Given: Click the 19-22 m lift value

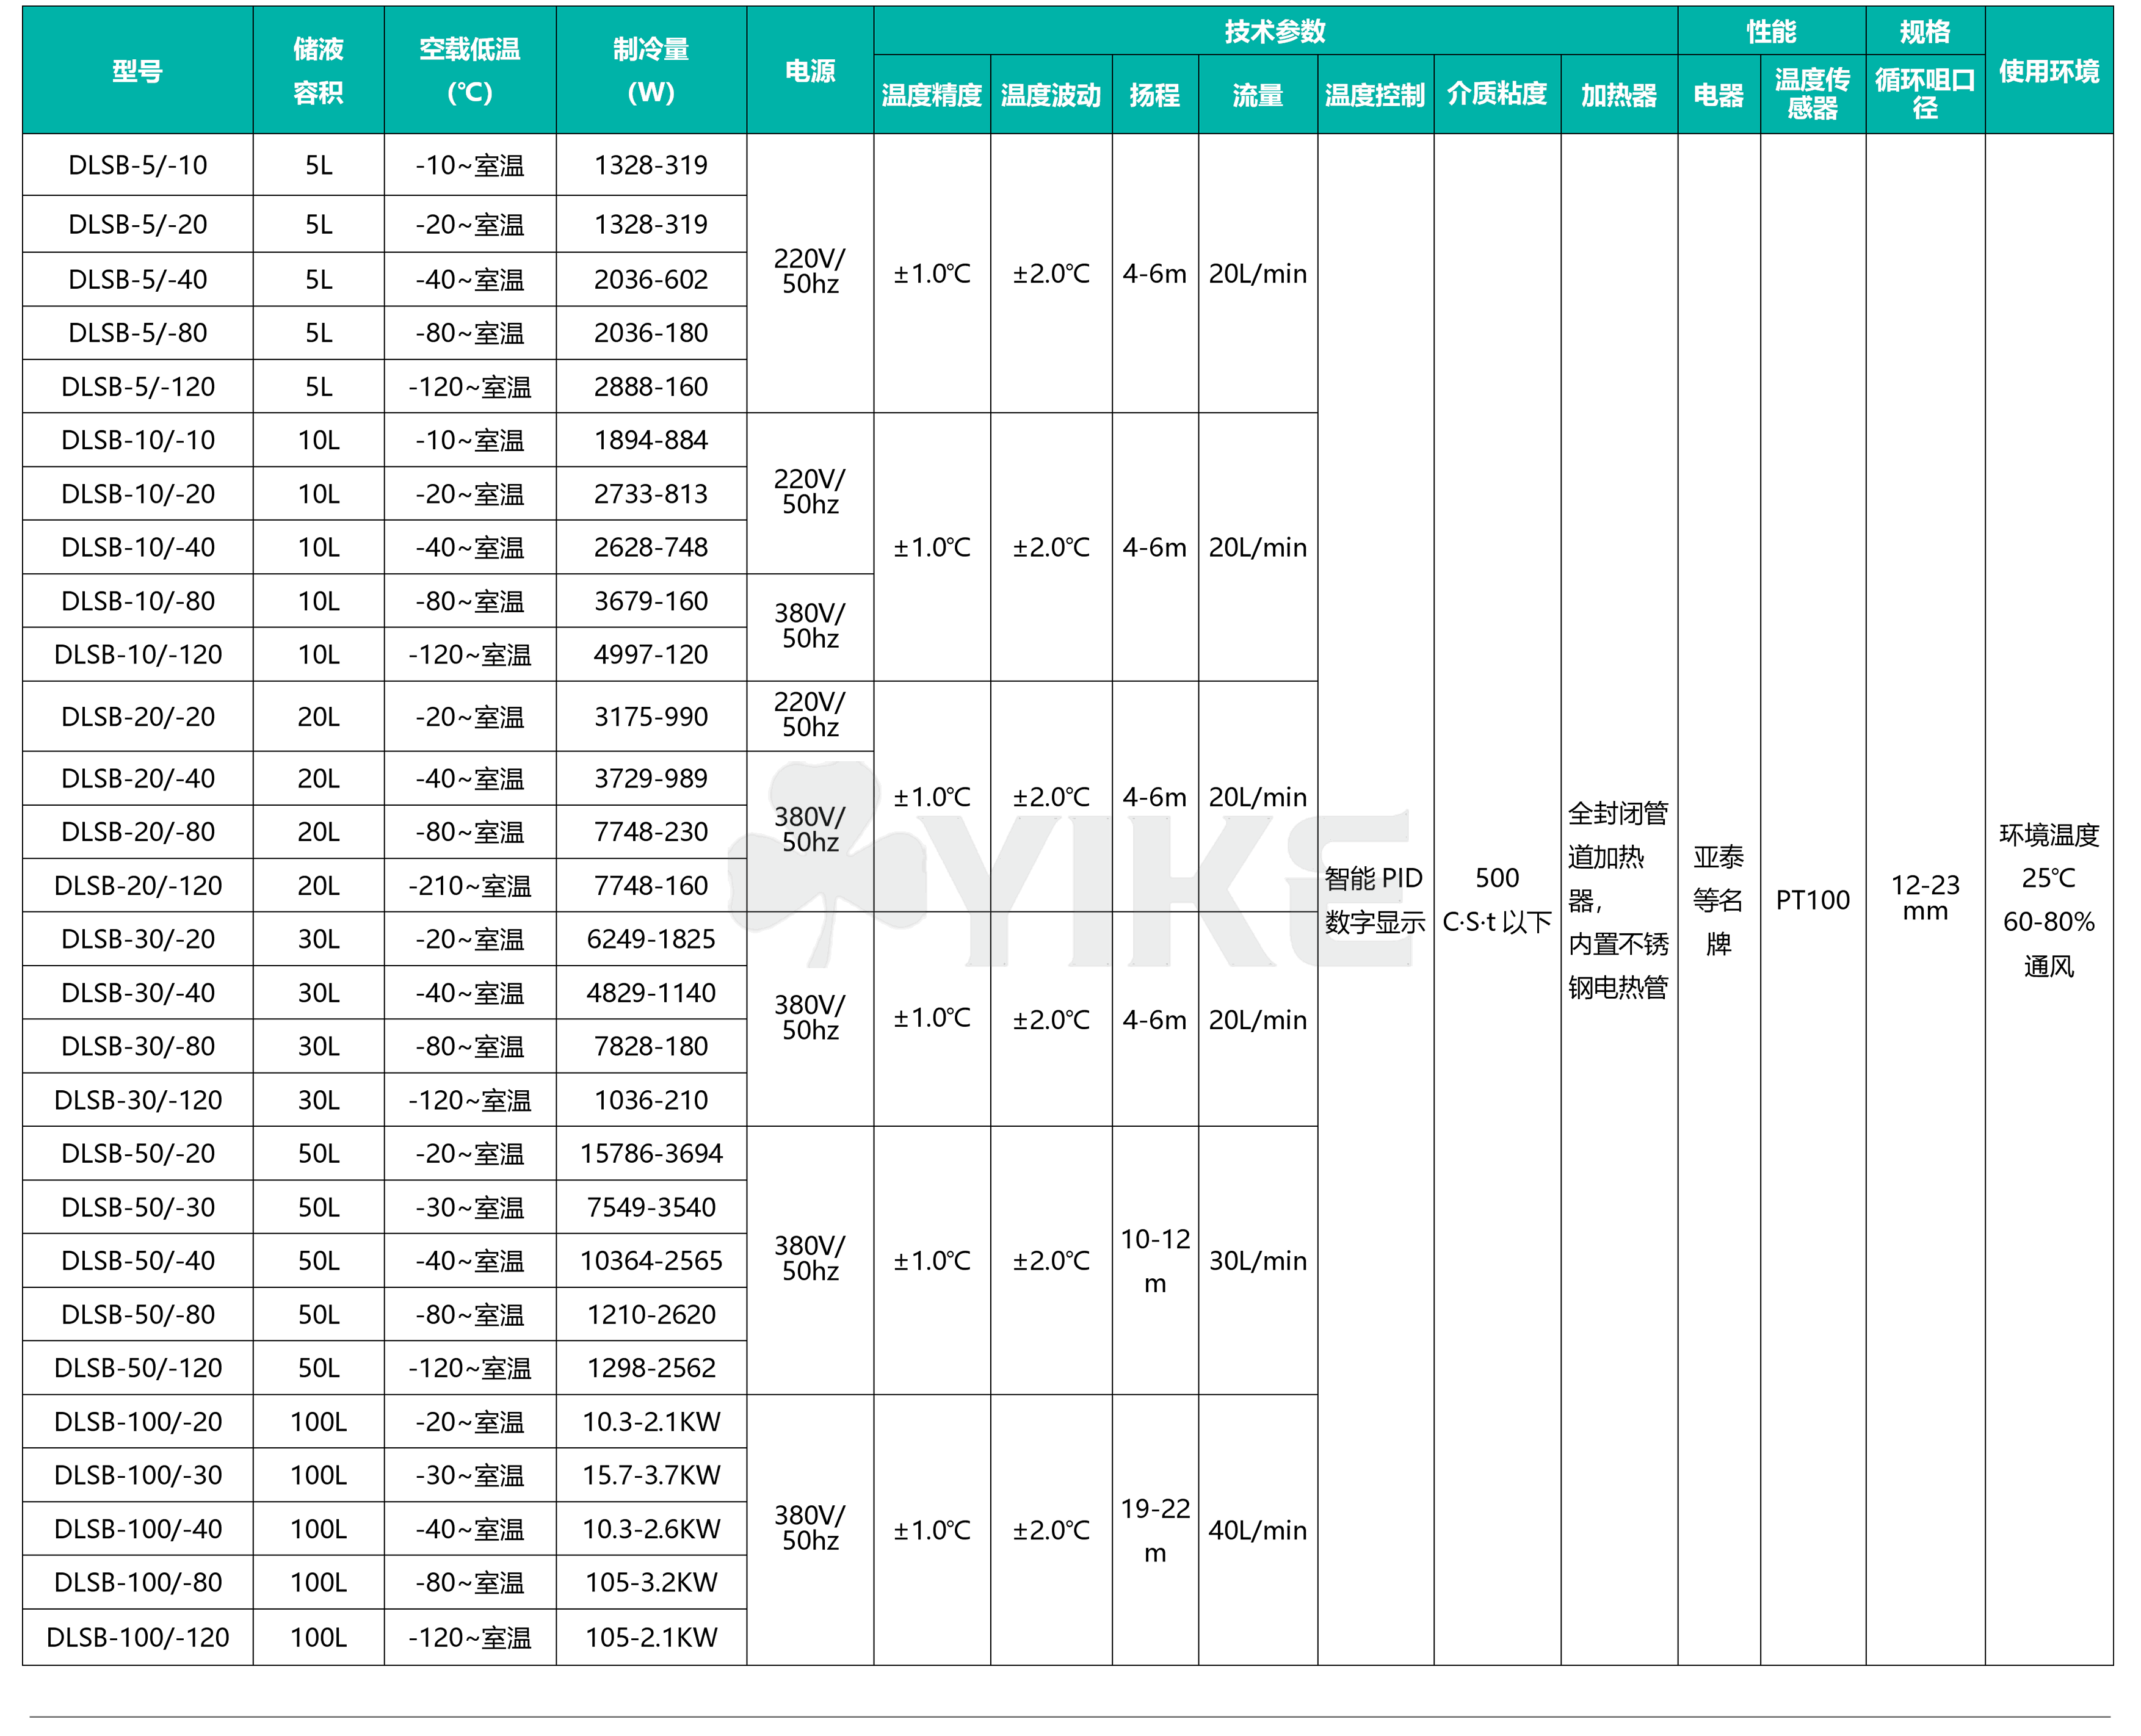Looking at the screenshot, I should (1154, 1530).
